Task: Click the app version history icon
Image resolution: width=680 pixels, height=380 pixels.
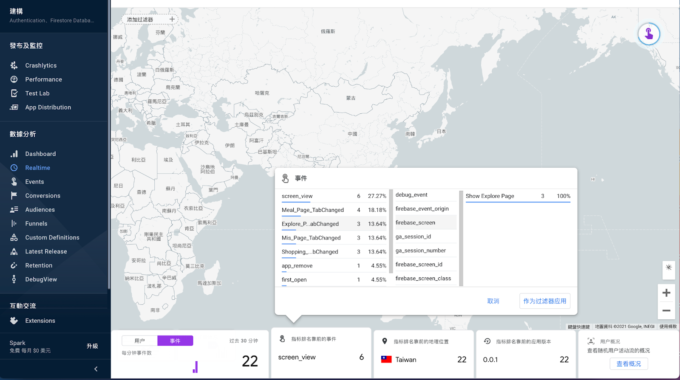Action: point(487,341)
